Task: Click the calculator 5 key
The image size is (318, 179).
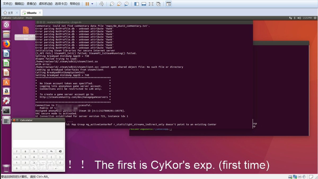Action: [x=25, y=157]
